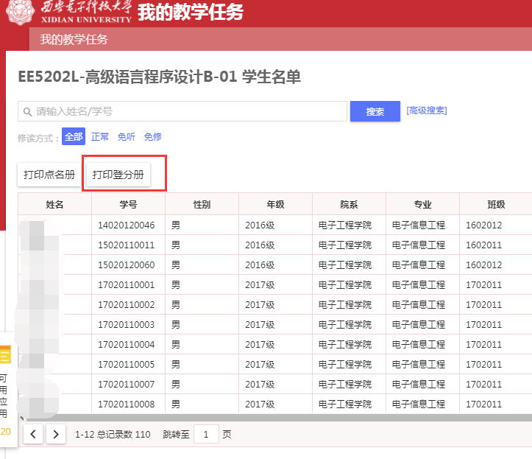The image size is (532, 459).
Task: Open the 我的教学任务 tab
Action: click(x=74, y=39)
